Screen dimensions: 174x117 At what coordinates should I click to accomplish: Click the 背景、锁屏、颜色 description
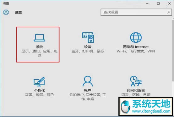[x=40, y=95]
